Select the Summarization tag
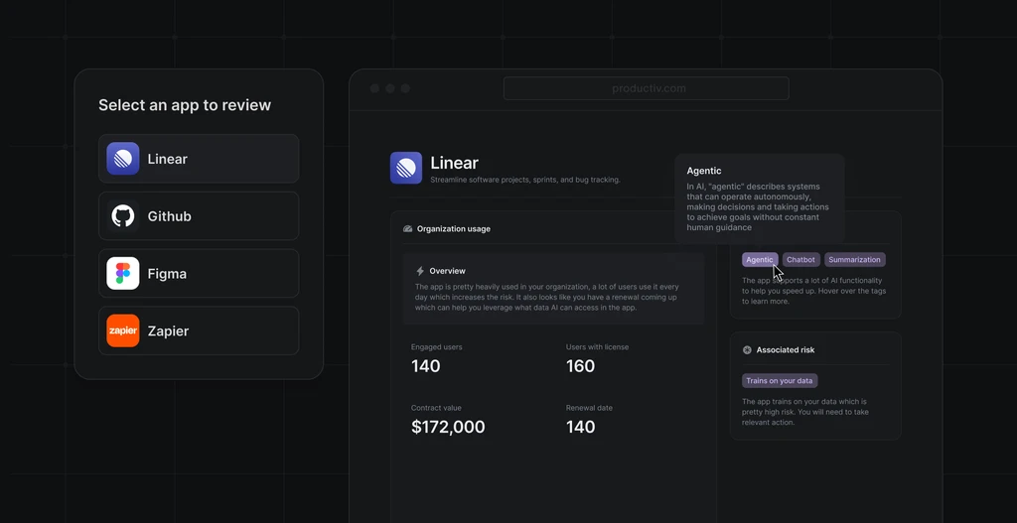The height and width of the screenshot is (523, 1017). point(854,260)
